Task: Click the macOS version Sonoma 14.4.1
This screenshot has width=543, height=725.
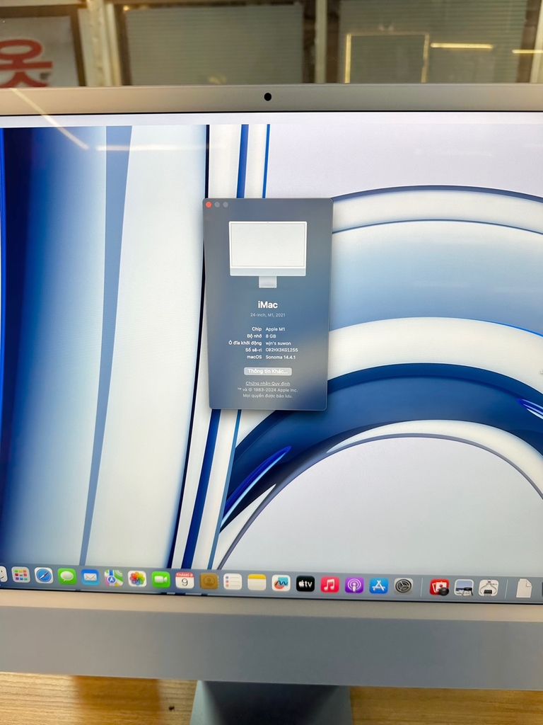Action: coord(281,357)
